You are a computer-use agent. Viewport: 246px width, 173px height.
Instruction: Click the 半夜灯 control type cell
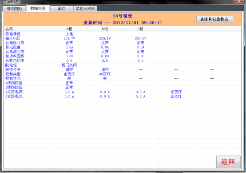[105, 74]
